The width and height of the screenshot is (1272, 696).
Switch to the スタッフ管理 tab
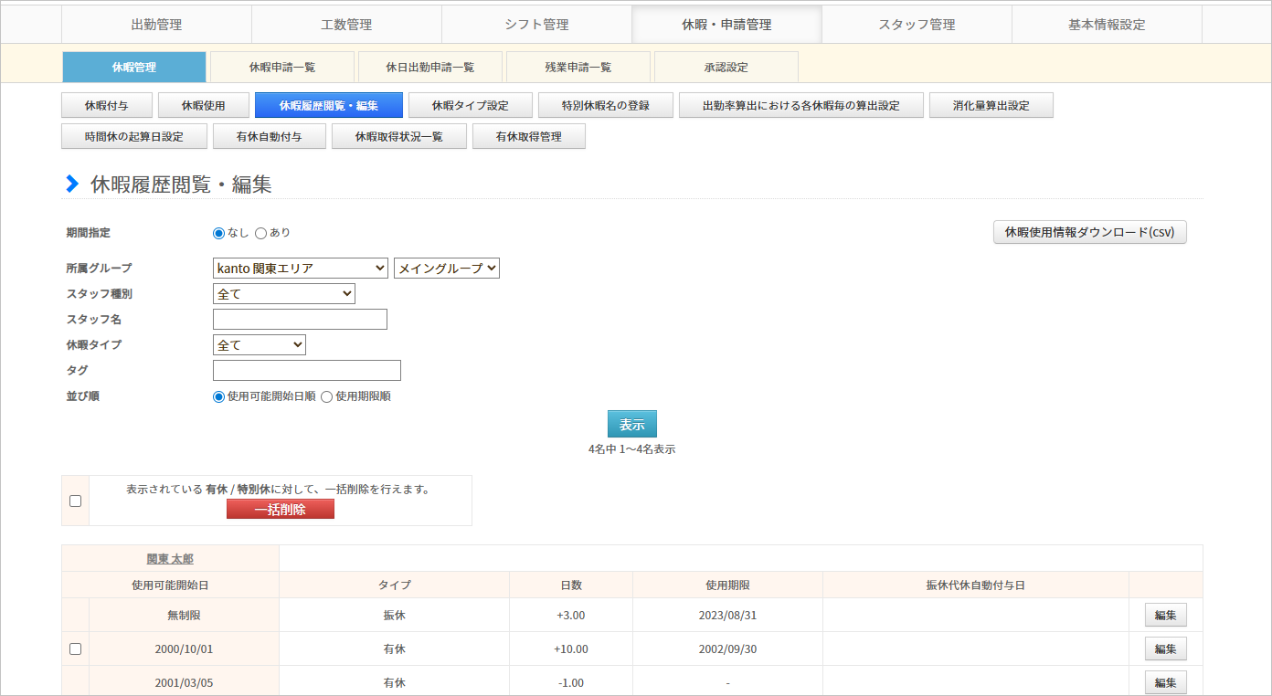[917, 25]
